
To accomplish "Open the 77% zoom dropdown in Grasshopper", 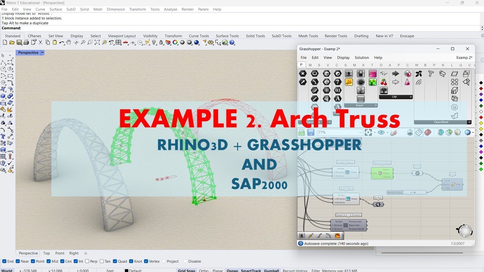I will coord(360,132).
